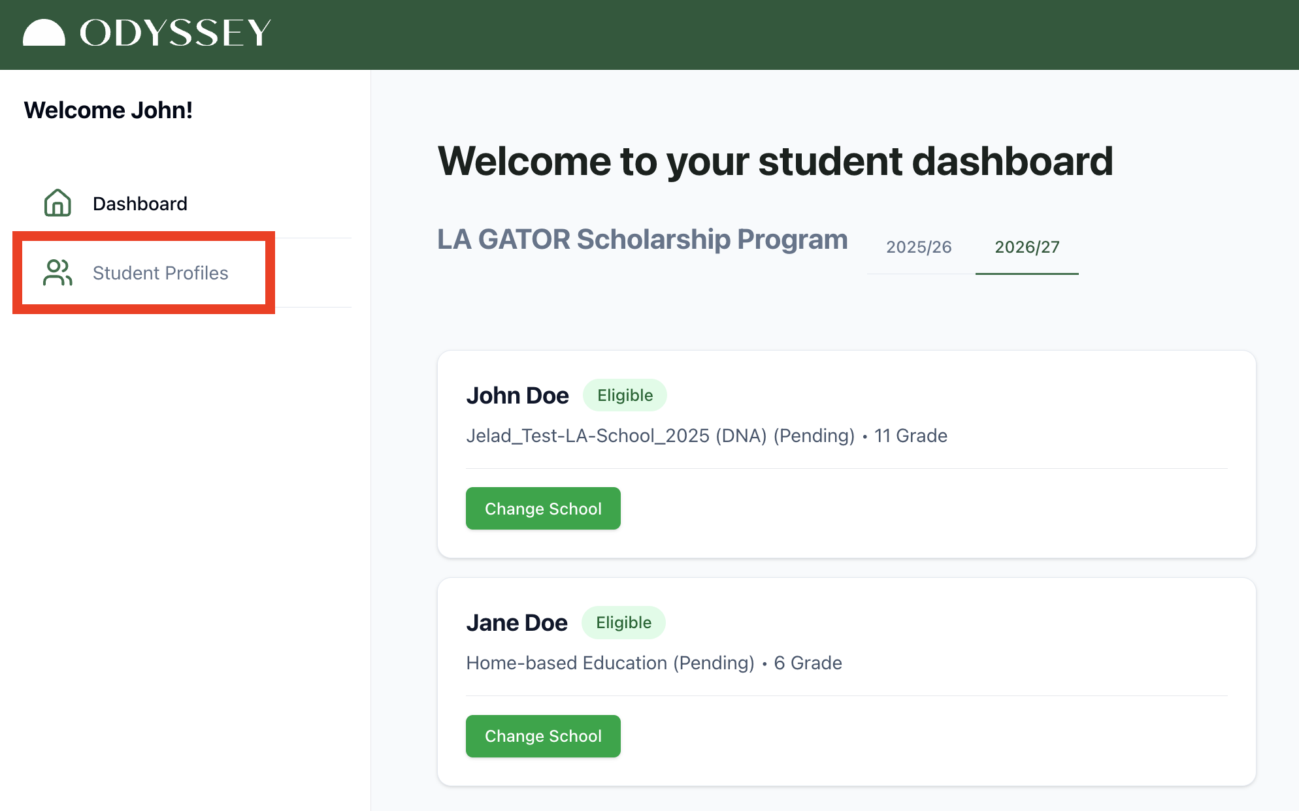Click the Welcome to your student dashboard title
The width and height of the screenshot is (1299, 811).
tap(775, 161)
